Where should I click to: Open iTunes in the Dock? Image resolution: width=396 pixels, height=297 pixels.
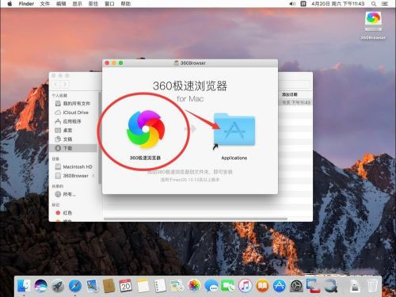tap(246, 286)
